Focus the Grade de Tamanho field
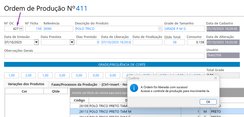 click(x=184, y=29)
